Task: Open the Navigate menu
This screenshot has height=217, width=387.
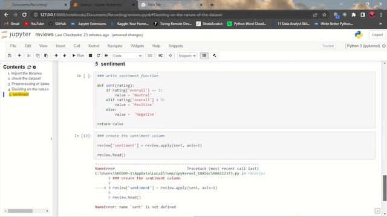Action: [x=115, y=46]
